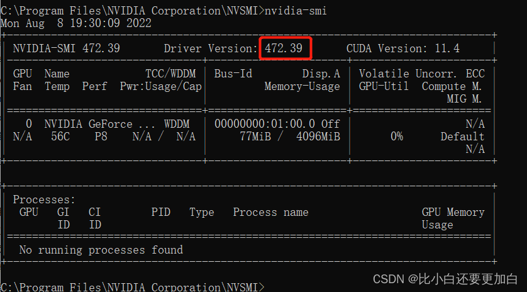Select CUDA Version: 11.4 text
The width and height of the screenshot is (527, 292).
click(x=403, y=48)
